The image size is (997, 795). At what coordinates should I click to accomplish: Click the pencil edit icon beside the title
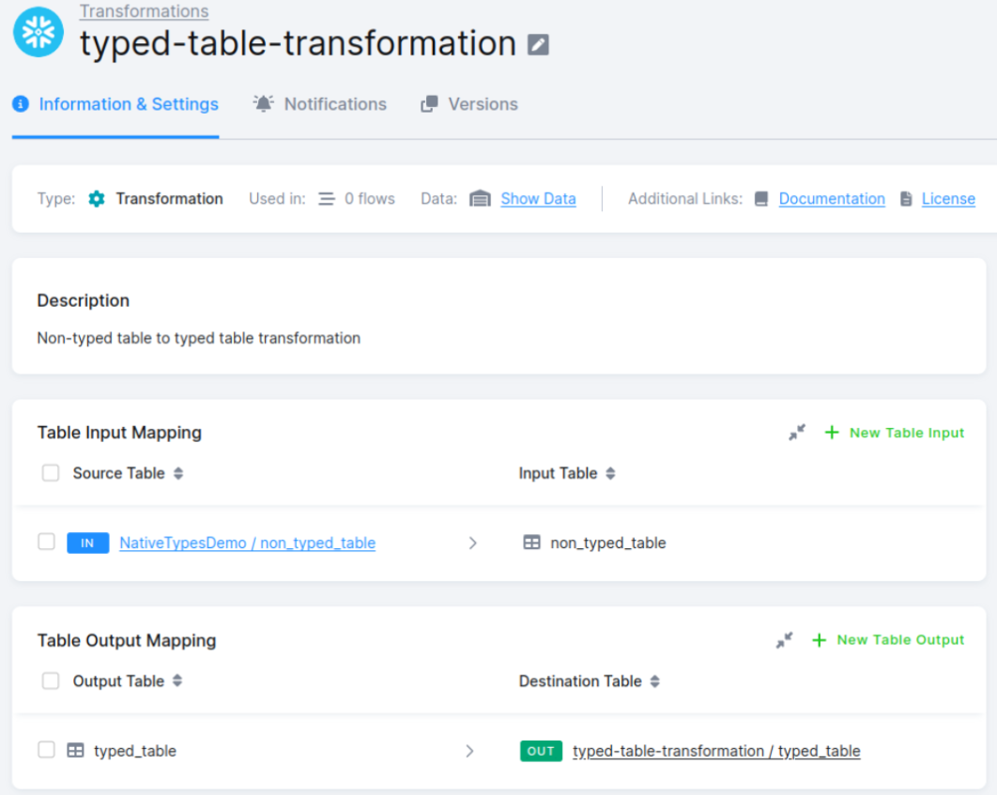(538, 44)
